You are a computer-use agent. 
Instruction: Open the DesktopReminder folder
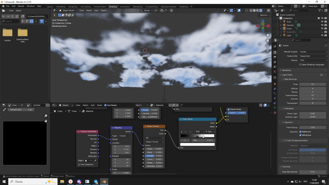(x=23, y=33)
